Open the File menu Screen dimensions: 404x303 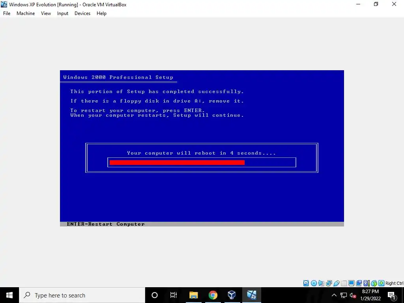pyautogui.click(x=7, y=13)
